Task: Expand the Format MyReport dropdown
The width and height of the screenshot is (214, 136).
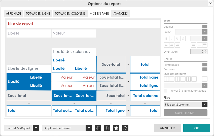Action: tap(36, 128)
